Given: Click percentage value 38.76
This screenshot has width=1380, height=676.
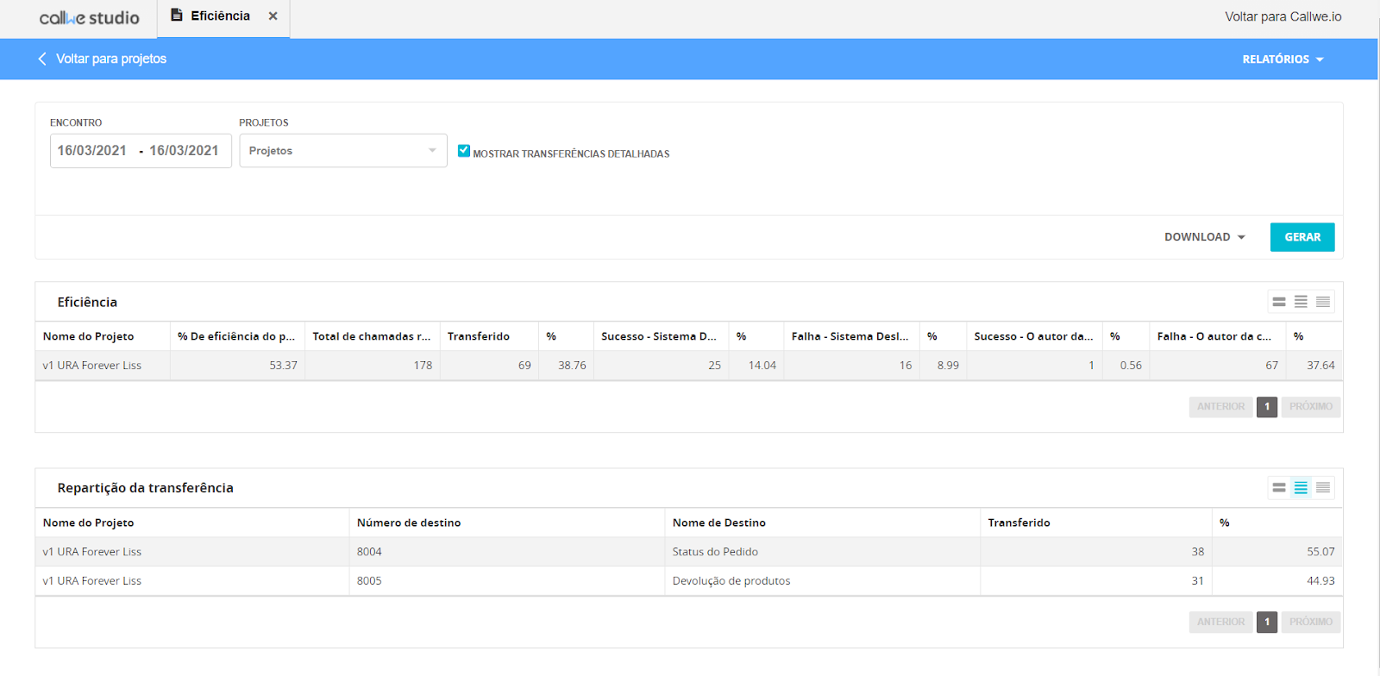Looking at the screenshot, I should pyautogui.click(x=572, y=366).
